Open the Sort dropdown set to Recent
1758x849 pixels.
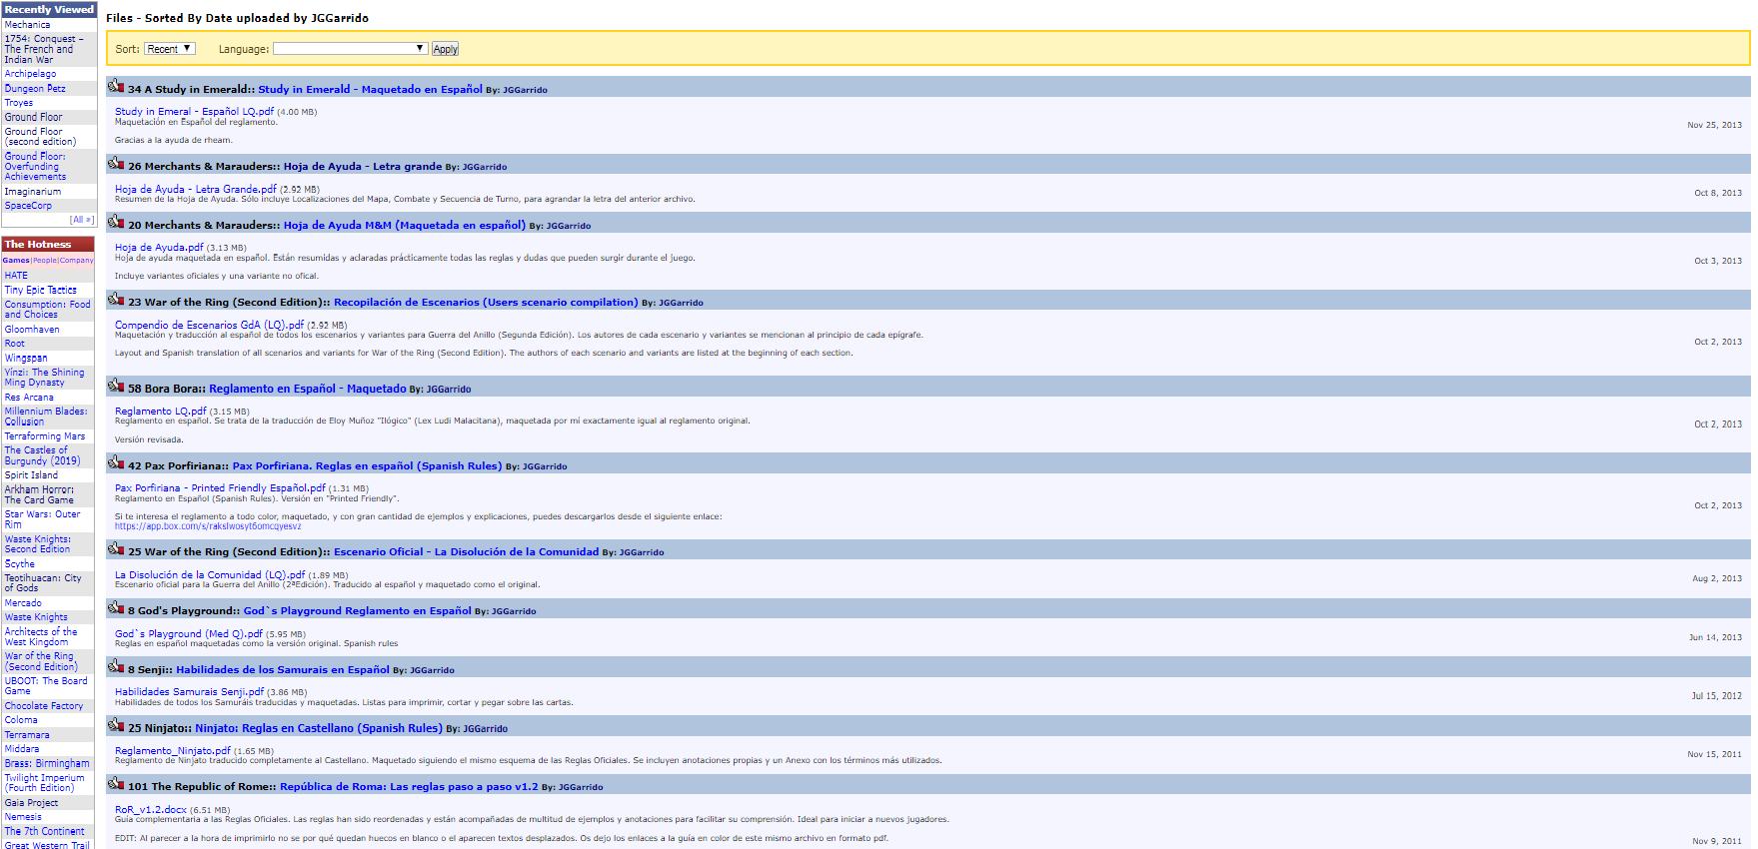[x=169, y=49]
